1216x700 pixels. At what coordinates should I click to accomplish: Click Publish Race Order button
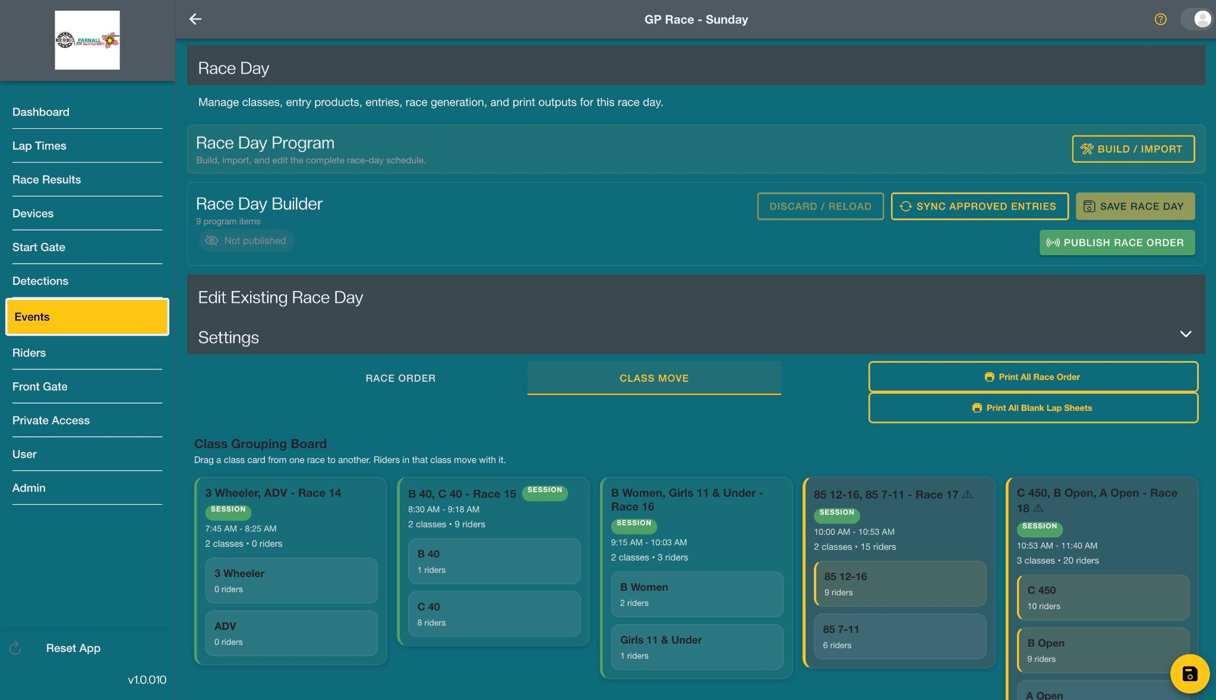(1117, 243)
